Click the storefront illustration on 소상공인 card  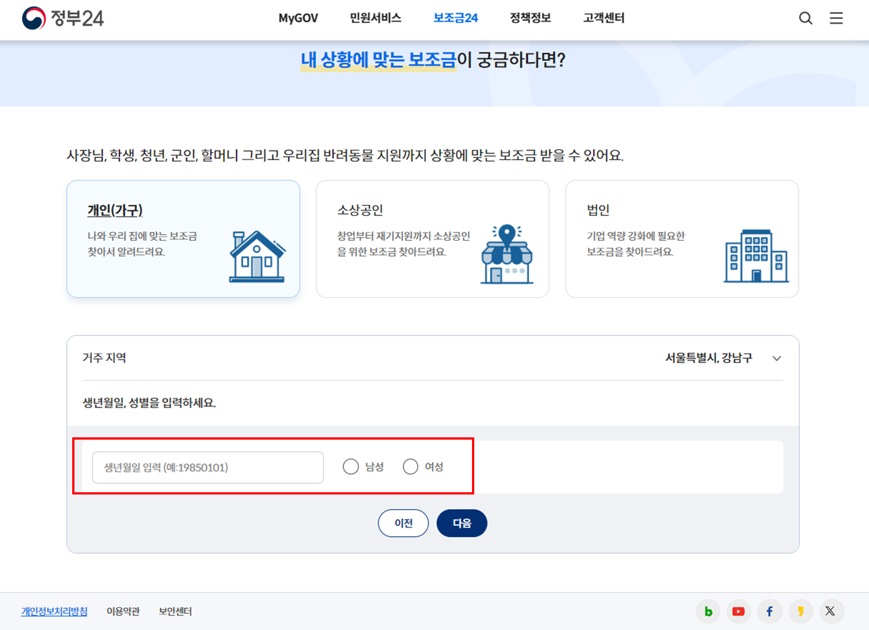(x=507, y=255)
